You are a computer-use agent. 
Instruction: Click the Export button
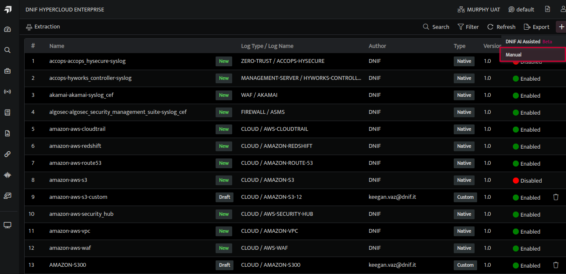[x=537, y=26]
